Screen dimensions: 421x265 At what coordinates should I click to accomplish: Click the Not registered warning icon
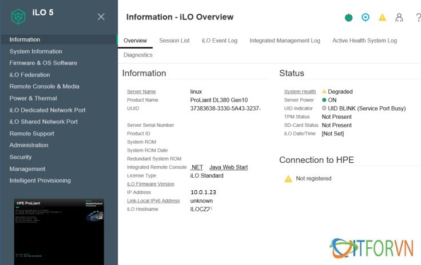pos(288,179)
